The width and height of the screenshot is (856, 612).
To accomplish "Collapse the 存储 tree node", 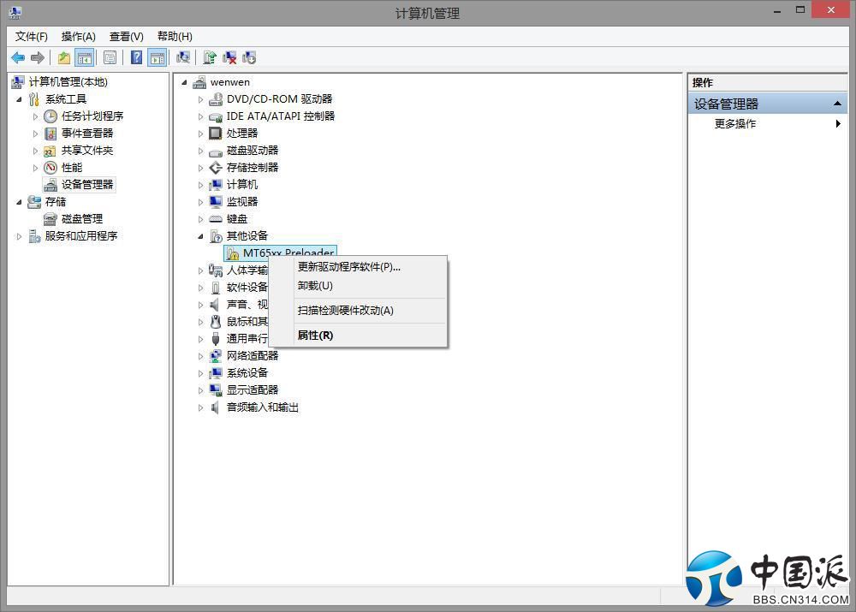I will click(x=19, y=202).
